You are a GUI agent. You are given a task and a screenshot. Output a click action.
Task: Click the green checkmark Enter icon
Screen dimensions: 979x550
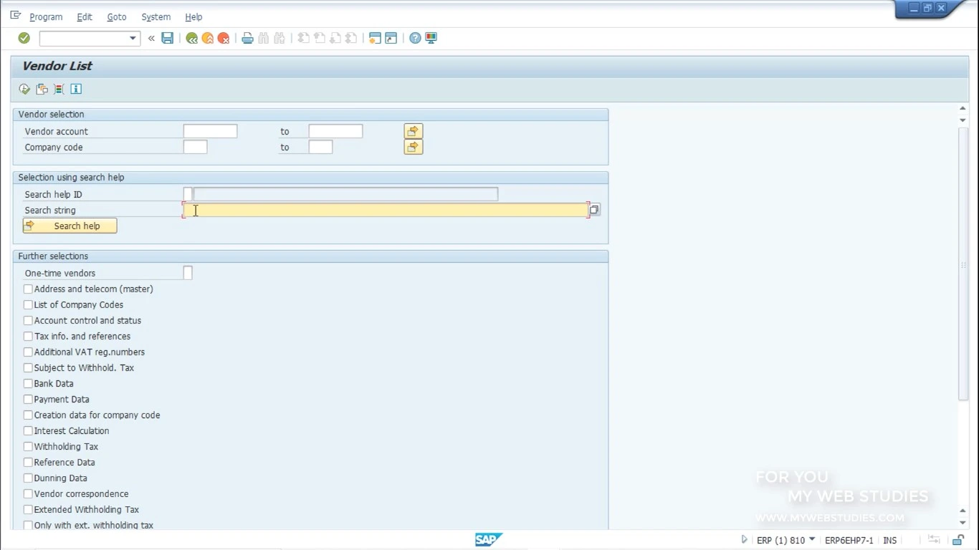click(x=24, y=38)
